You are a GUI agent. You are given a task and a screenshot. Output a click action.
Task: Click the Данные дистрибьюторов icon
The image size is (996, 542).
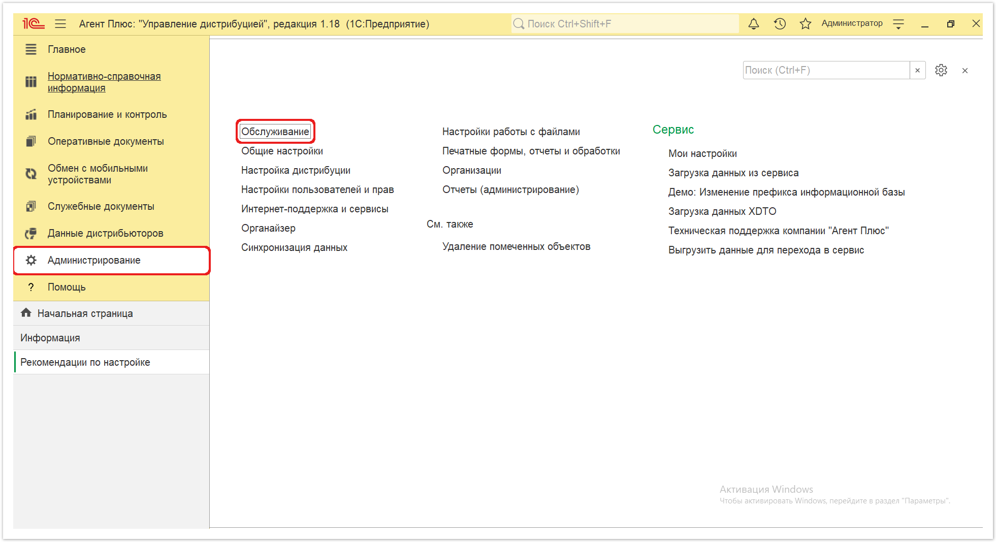(31, 233)
